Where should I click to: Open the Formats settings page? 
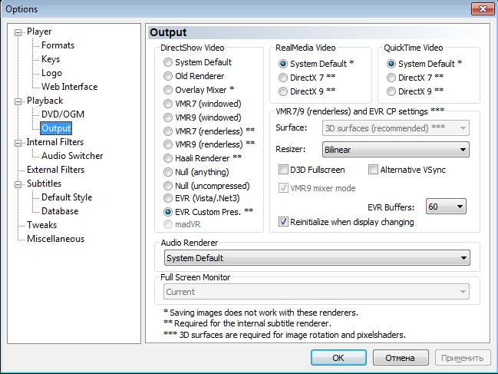tap(58, 45)
